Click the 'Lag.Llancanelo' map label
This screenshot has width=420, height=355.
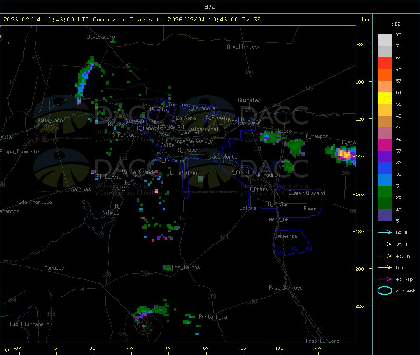pos(30,324)
